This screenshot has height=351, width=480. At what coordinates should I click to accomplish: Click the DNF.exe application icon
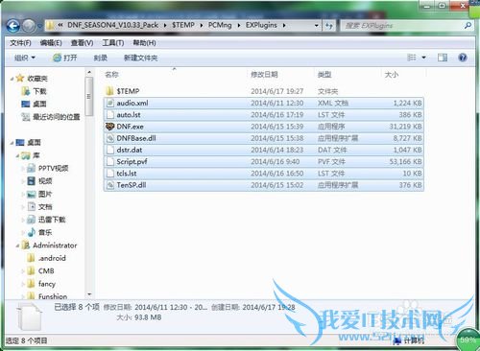[109, 127]
